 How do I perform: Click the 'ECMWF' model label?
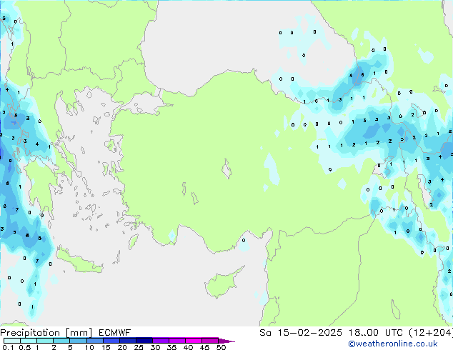click(x=115, y=333)
